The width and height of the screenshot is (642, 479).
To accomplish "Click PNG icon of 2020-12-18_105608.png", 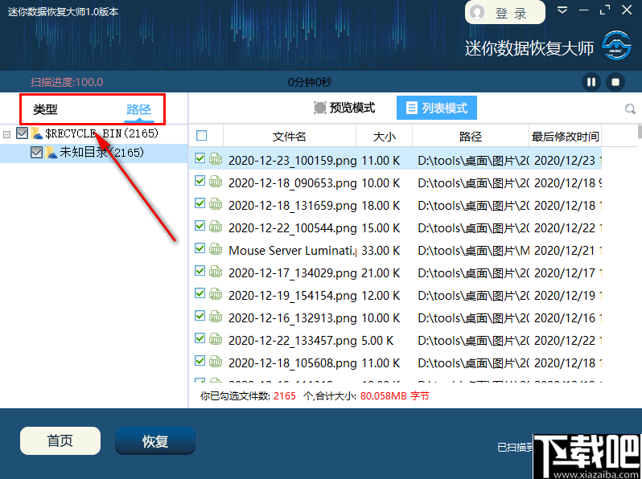I will coord(216,361).
